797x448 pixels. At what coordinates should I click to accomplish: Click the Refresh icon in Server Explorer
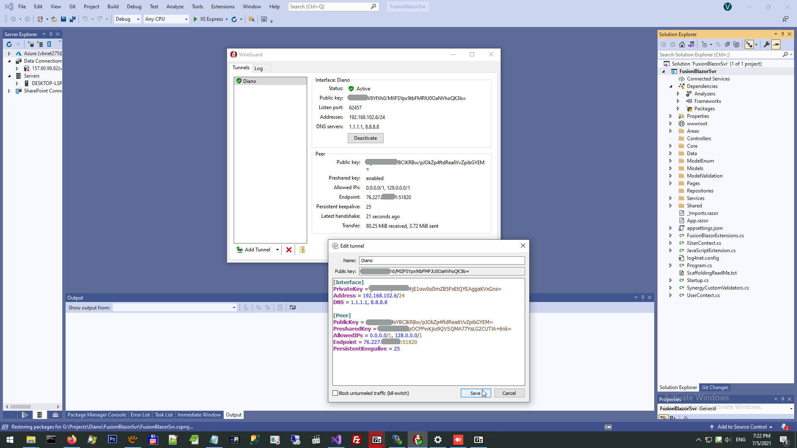click(x=9, y=44)
